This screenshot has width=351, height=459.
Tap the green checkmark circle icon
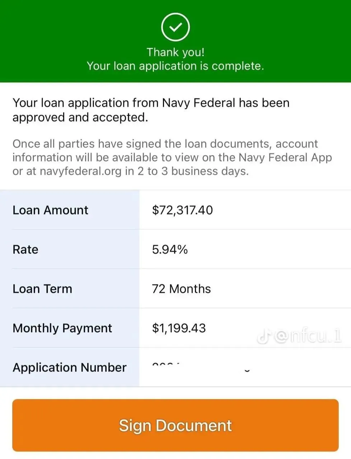(x=175, y=27)
